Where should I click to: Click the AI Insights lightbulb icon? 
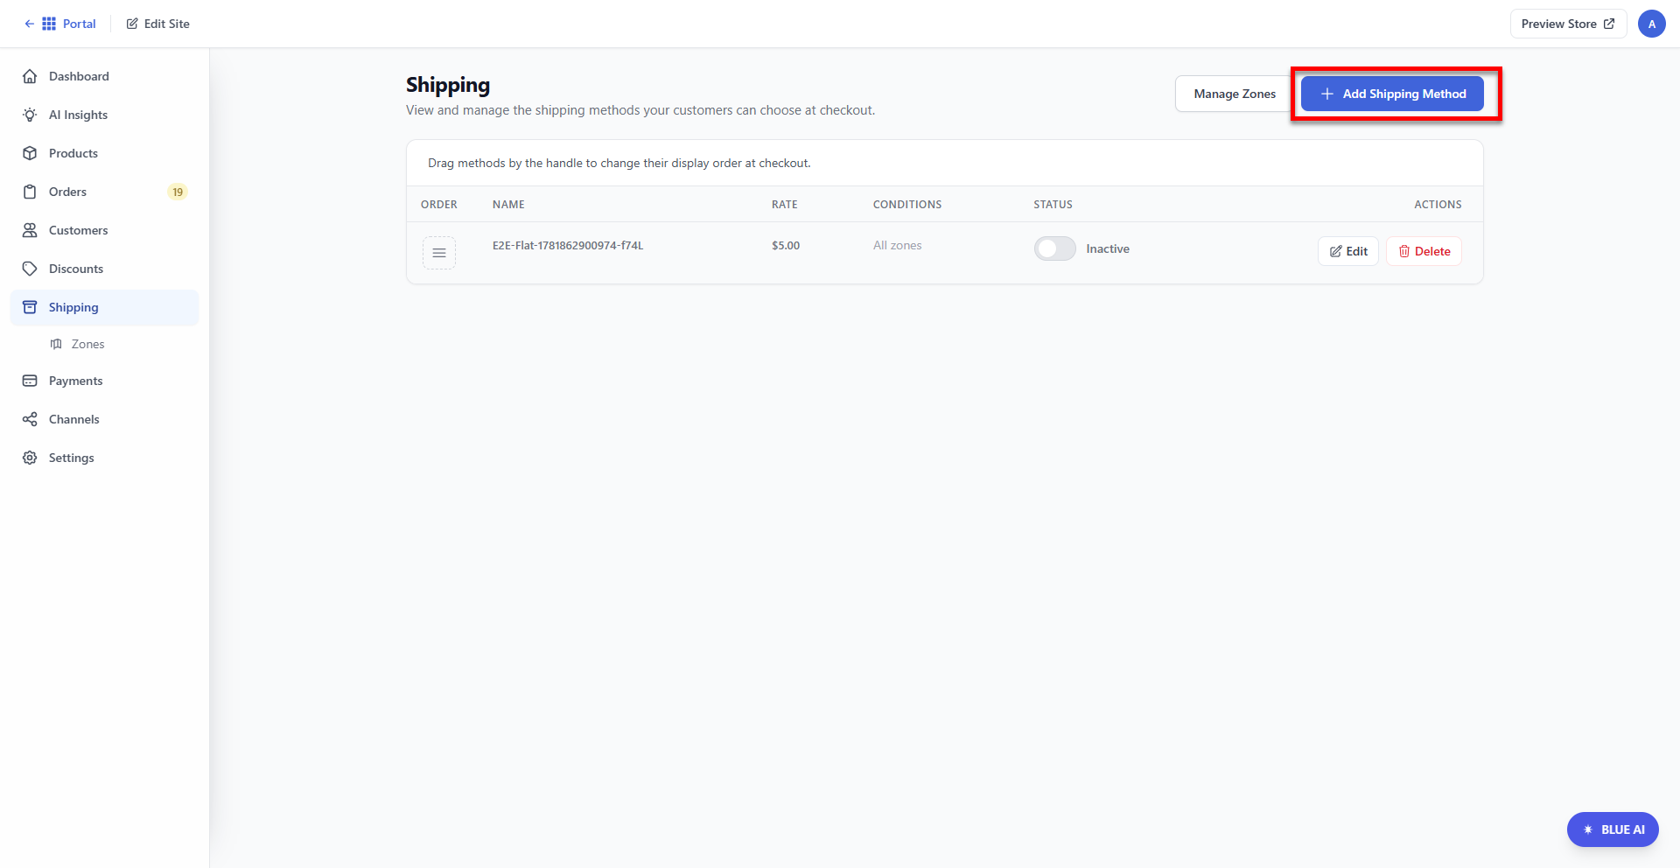pos(30,115)
